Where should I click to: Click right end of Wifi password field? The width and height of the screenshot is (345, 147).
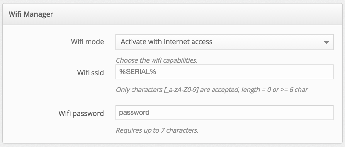point(325,113)
